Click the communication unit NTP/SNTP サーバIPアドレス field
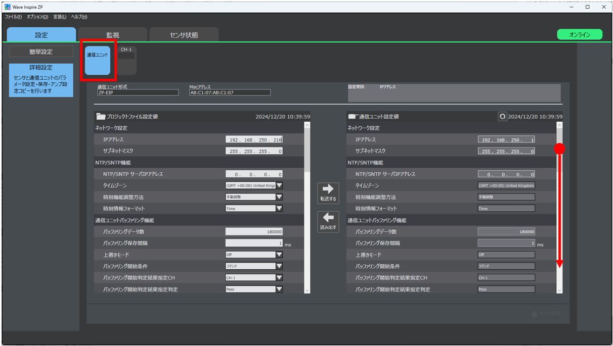The width and height of the screenshot is (613, 346). [506, 174]
